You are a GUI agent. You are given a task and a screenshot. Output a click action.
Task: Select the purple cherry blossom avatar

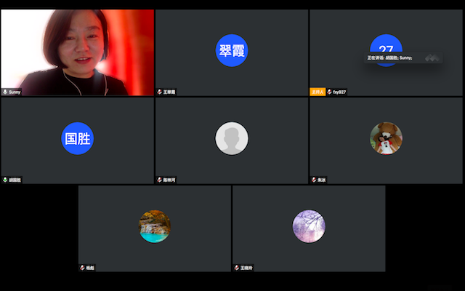point(309,226)
